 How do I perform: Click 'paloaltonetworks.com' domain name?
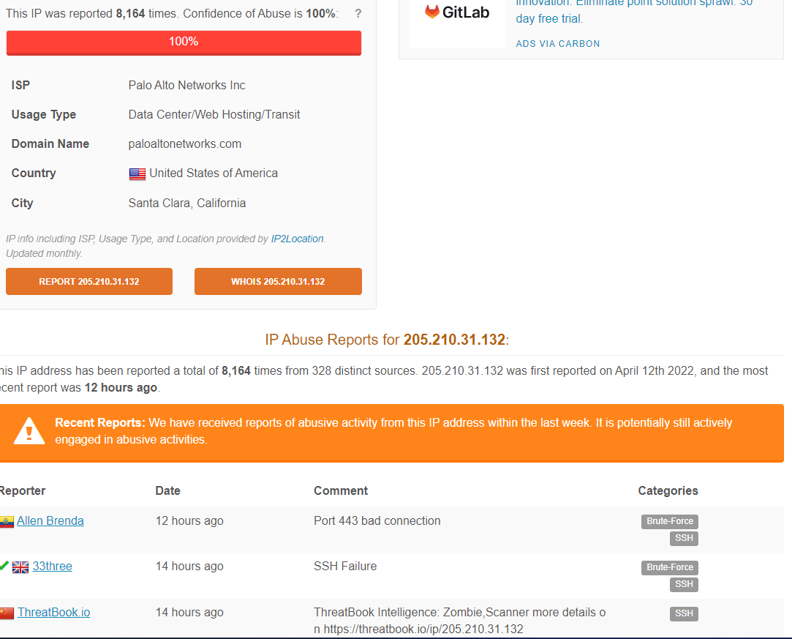(x=185, y=144)
